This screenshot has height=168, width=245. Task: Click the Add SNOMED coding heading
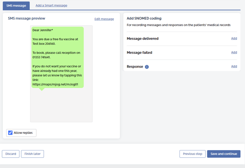[144, 18]
